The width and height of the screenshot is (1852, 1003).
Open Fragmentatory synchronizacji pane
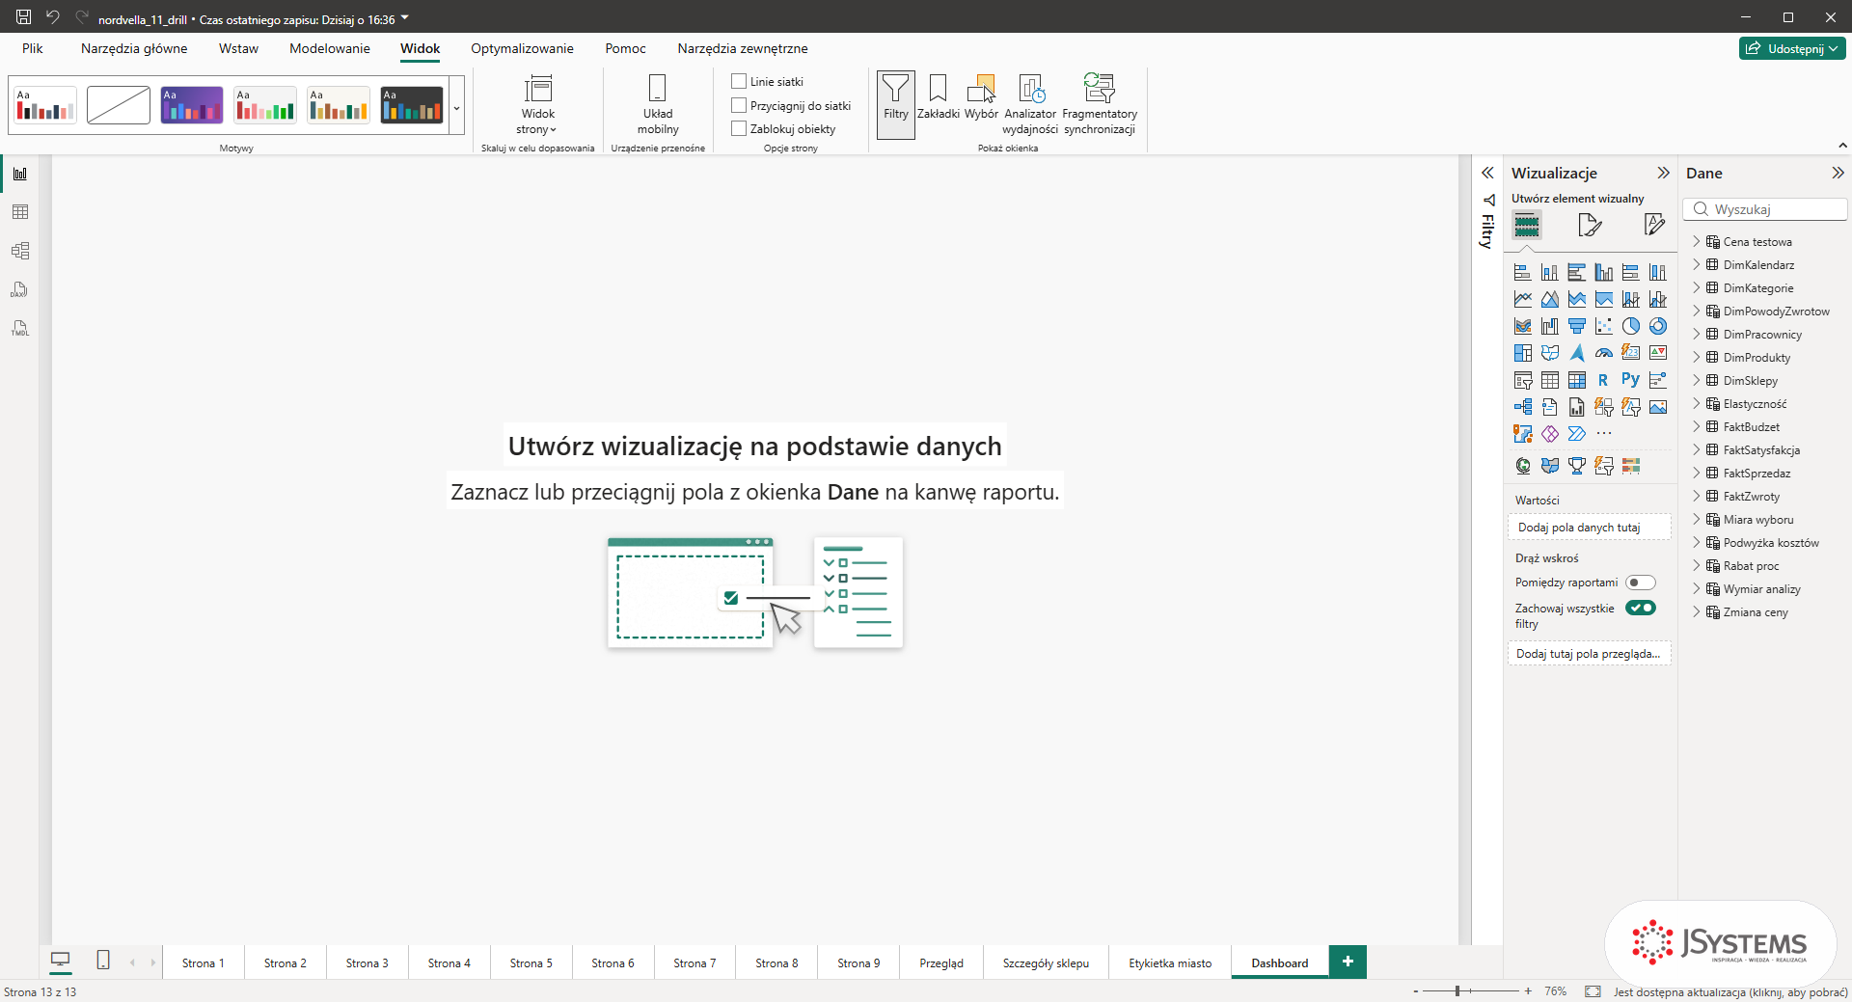click(1100, 104)
